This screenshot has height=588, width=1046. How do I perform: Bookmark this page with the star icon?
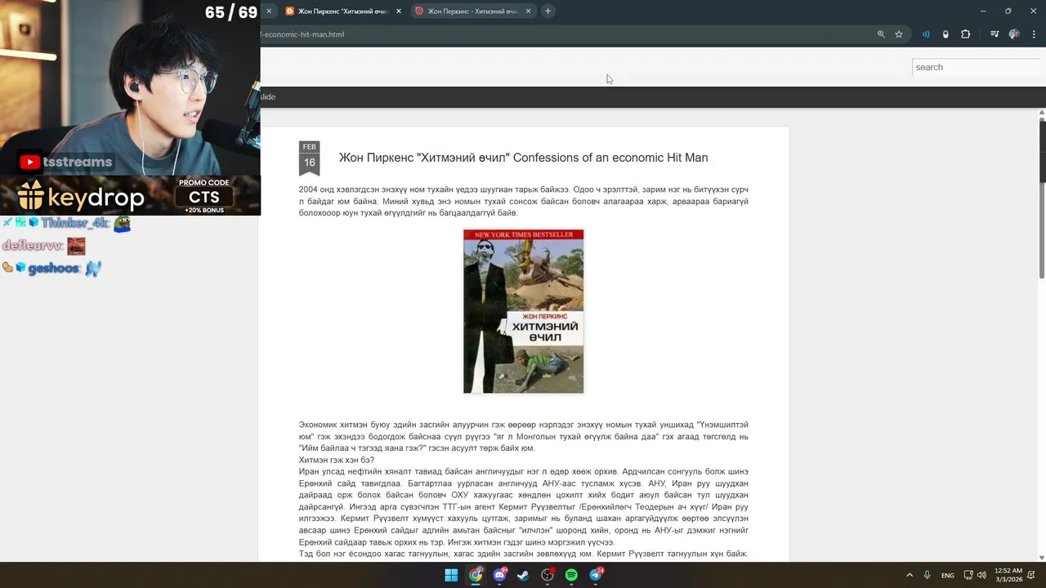click(x=899, y=34)
